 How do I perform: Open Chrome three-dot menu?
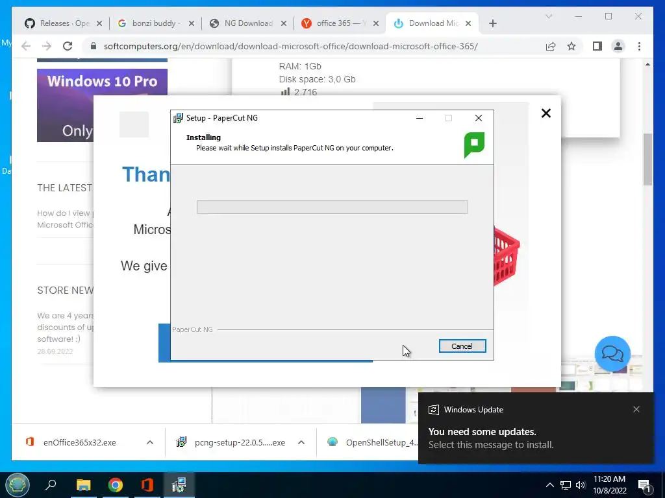pos(639,46)
